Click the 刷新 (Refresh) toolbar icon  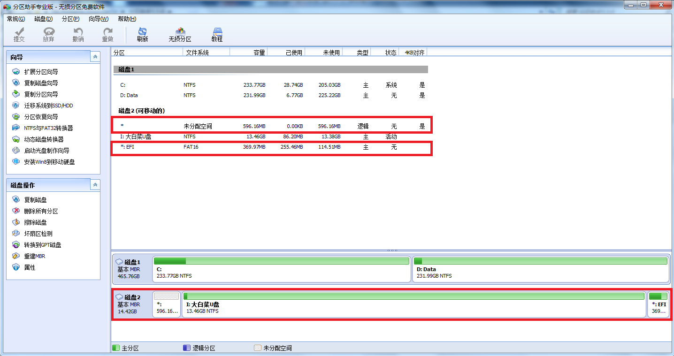click(142, 31)
